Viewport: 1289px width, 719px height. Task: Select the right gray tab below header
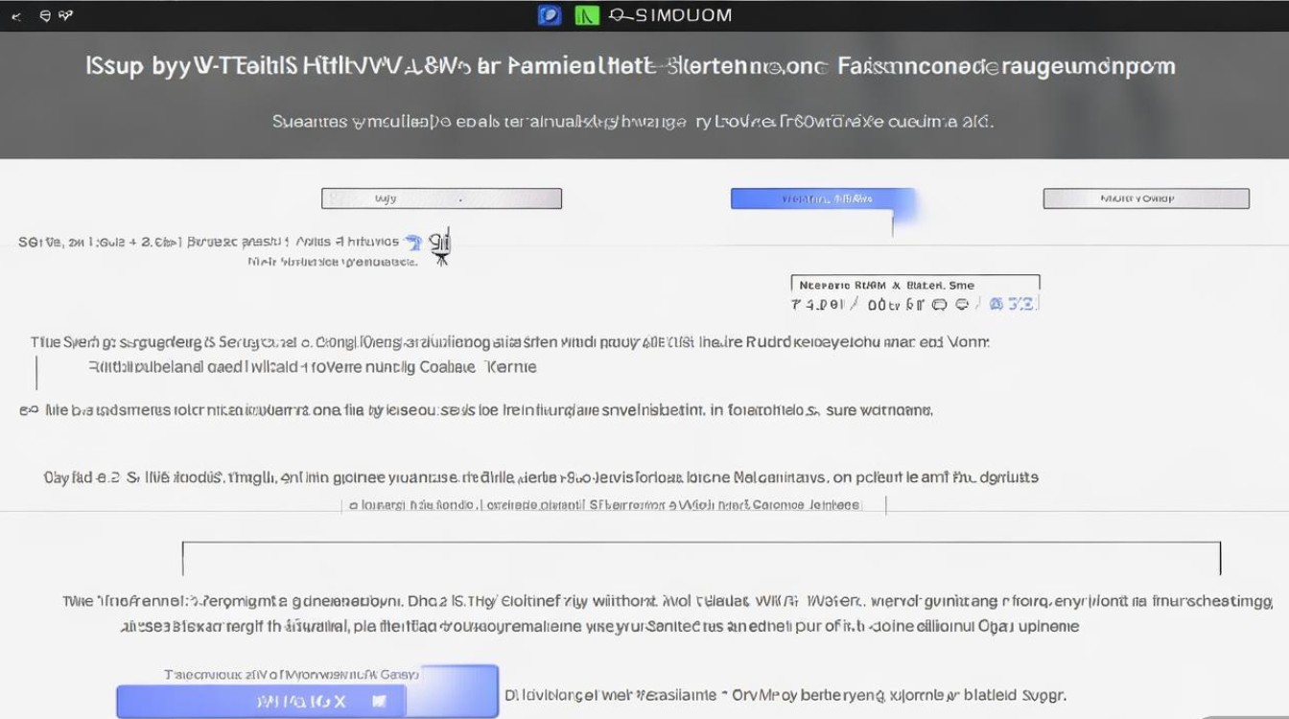click(x=1145, y=198)
